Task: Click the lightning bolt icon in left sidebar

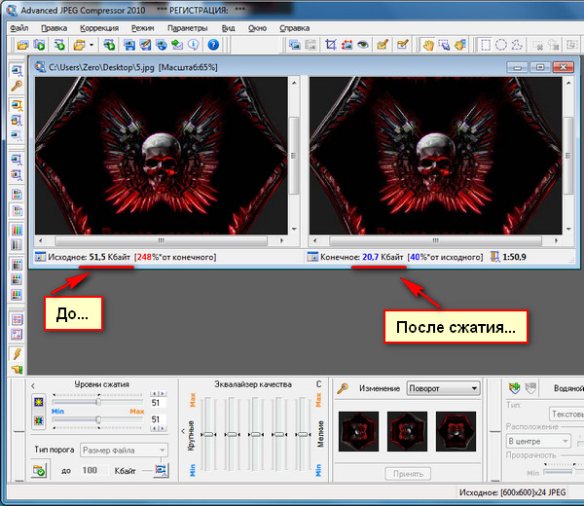Action: tap(17, 353)
